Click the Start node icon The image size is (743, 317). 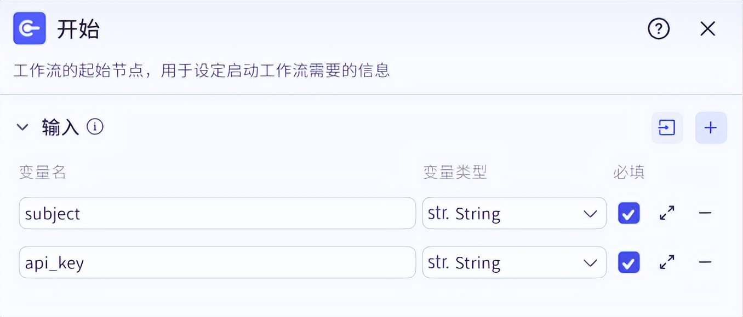click(x=30, y=28)
